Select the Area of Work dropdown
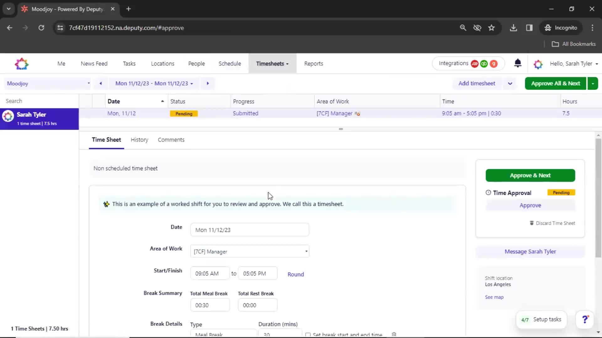This screenshot has height=338, width=602. tap(250, 251)
